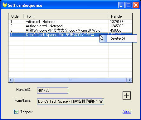141x120 pixels.
Task: Click order number 2 cell
Action: 11,26
